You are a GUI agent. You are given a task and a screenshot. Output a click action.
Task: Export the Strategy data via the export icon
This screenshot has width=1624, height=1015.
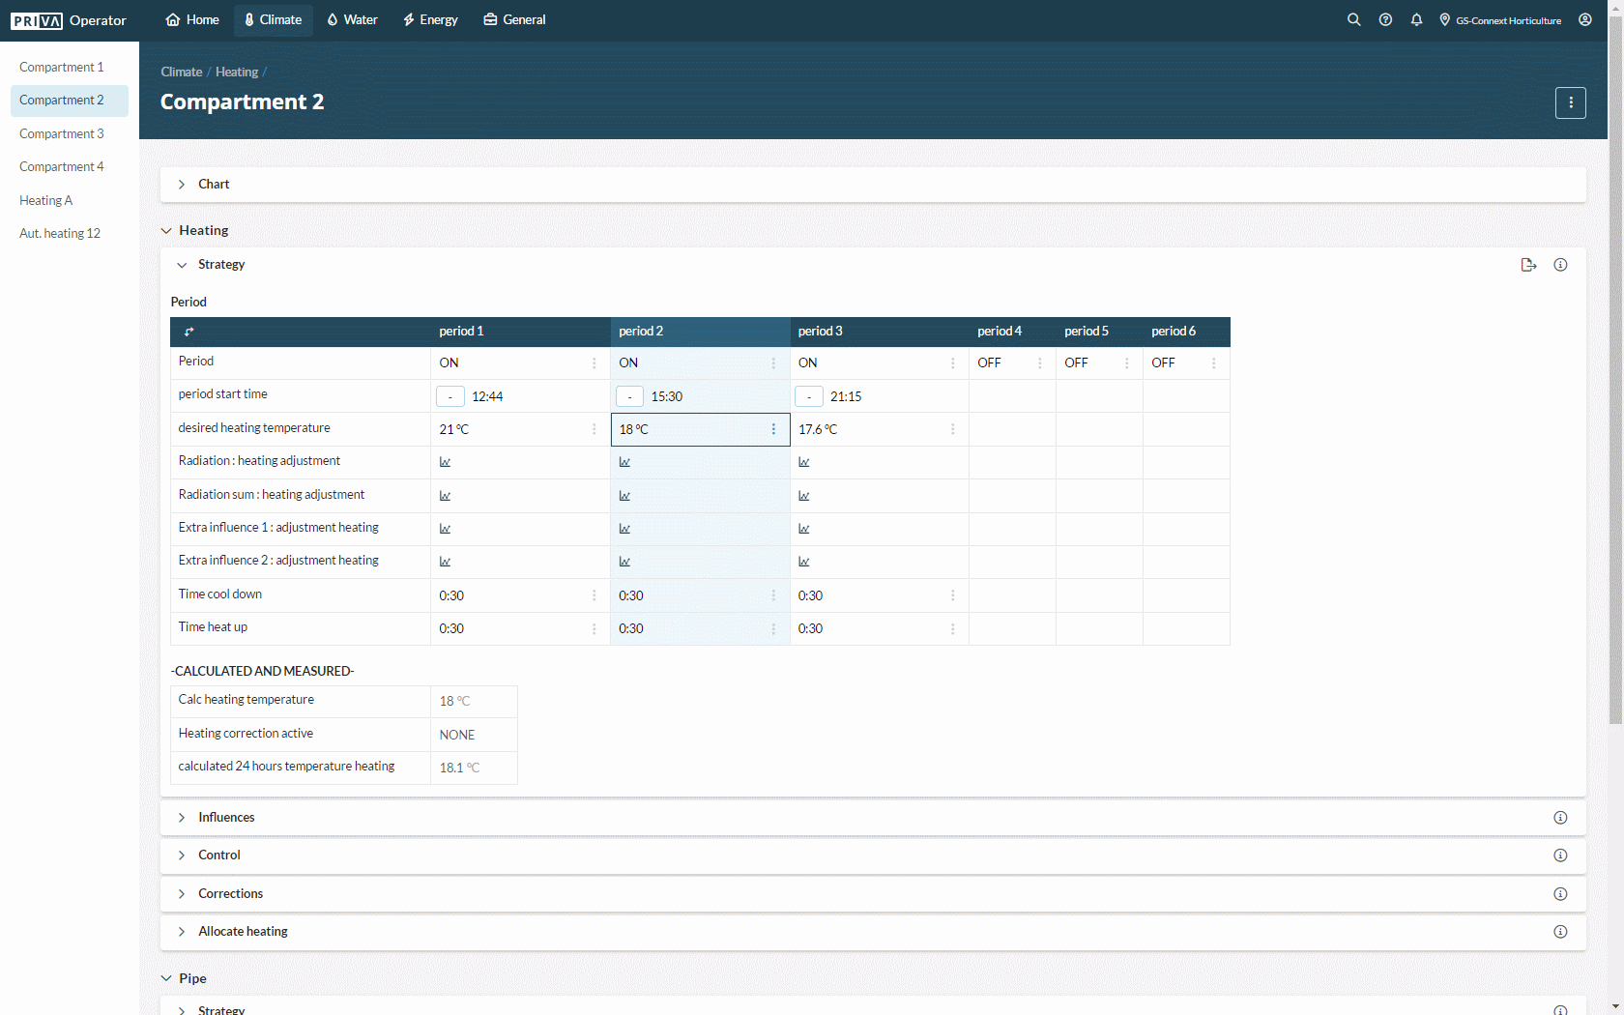click(1528, 264)
